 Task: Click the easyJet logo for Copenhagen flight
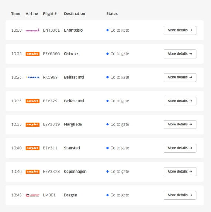32,172
